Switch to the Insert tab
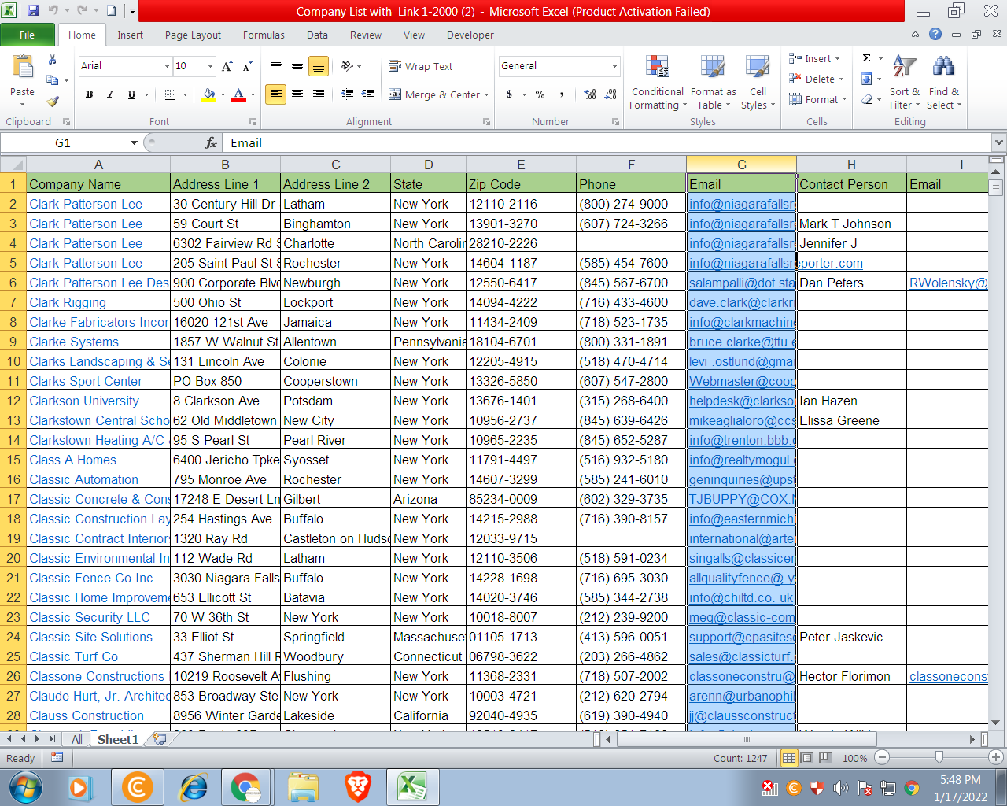The height and width of the screenshot is (806, 1007). pos(131,35)
